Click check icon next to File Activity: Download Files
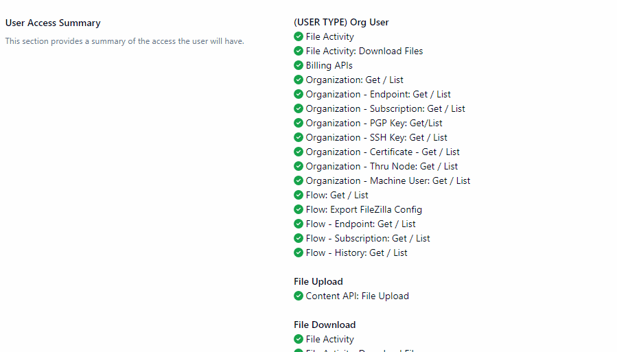 [299, 51]
